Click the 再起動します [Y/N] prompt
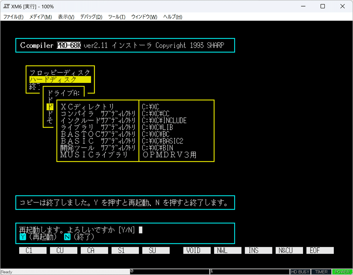The image size is (353, 275). pyautogui.click(x=77, y=230)
